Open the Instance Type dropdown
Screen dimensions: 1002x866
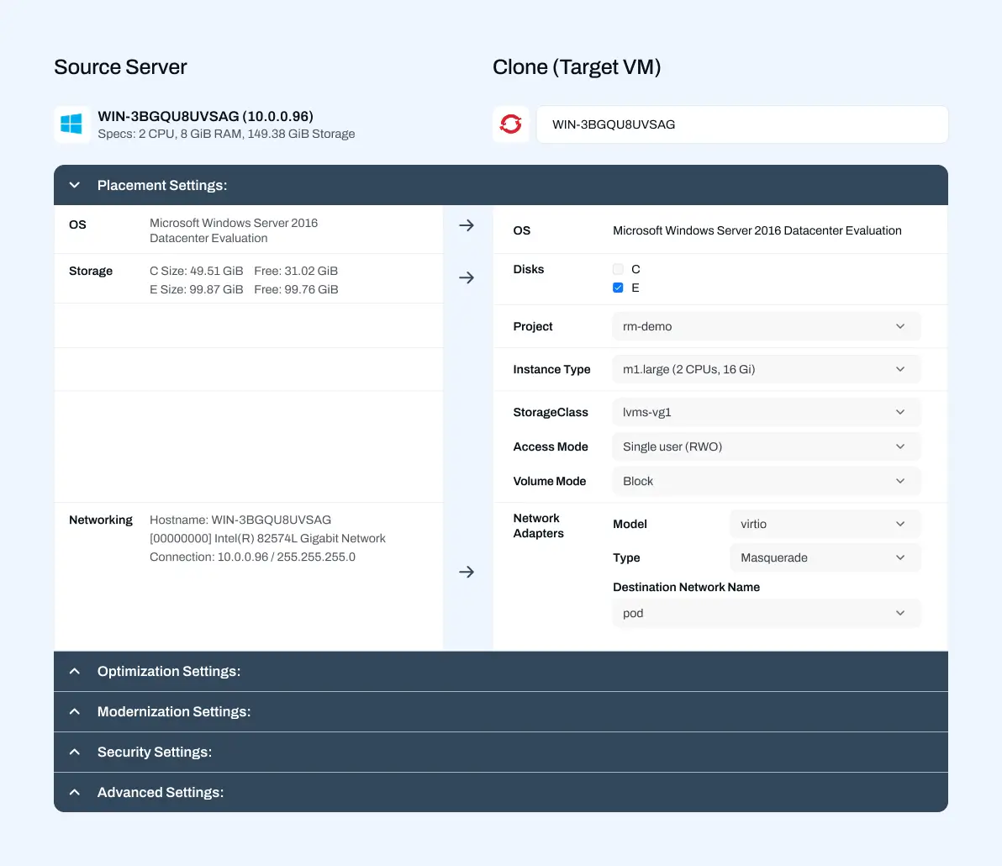coord(766,369)
